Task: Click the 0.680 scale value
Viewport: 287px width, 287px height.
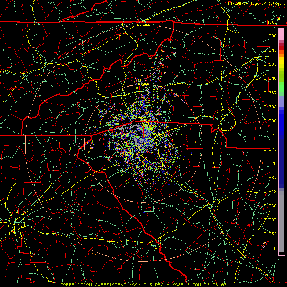Action: point(270,121)
